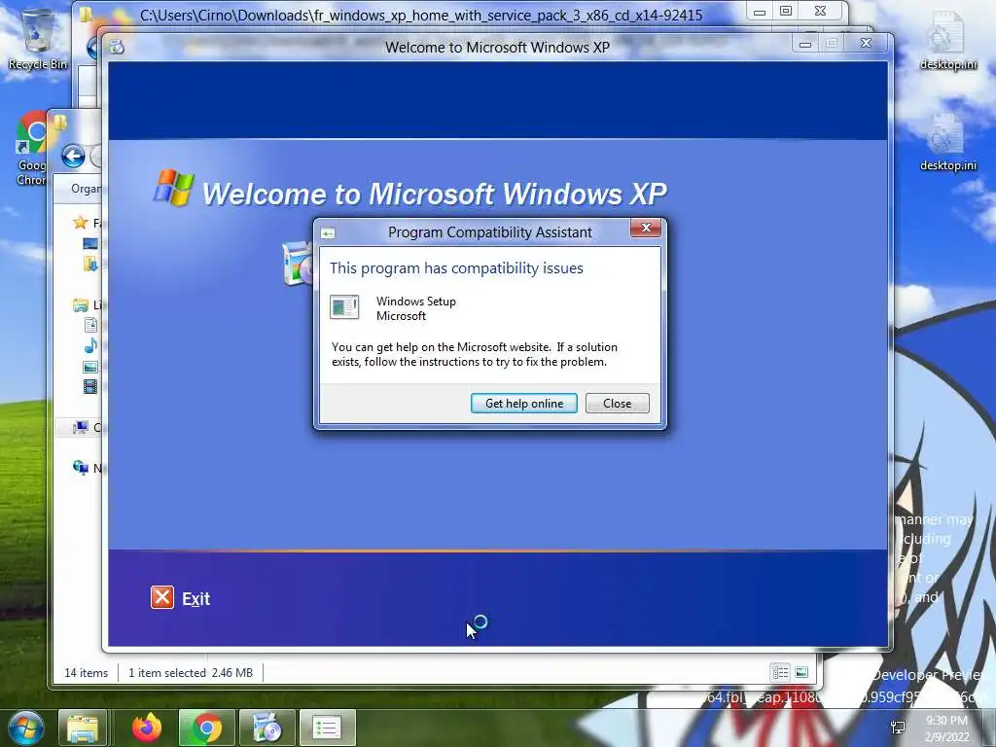The image size is (996, 747).
Task: Click the Welcome window's title bar icon
Action: 117,47
